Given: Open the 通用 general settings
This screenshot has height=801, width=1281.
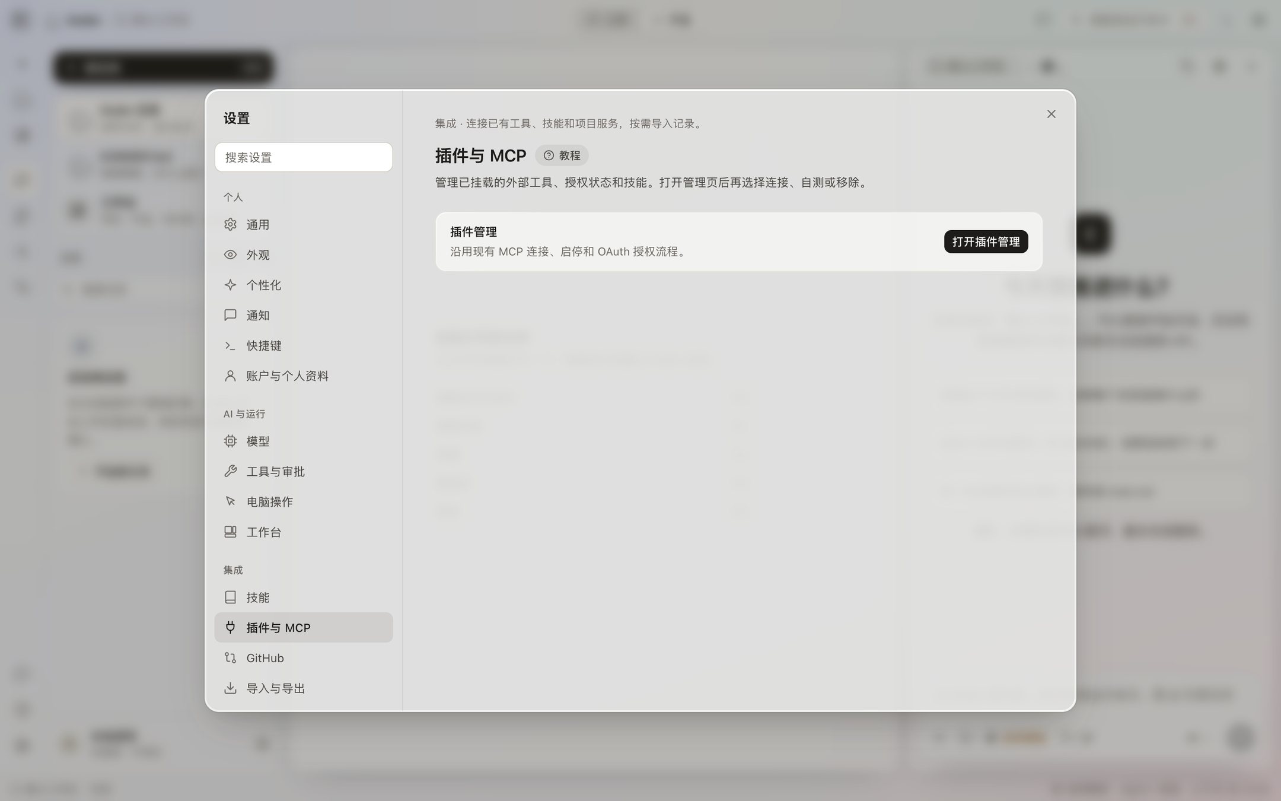Looking at the screenshot, I should click(x=303, y=224).
